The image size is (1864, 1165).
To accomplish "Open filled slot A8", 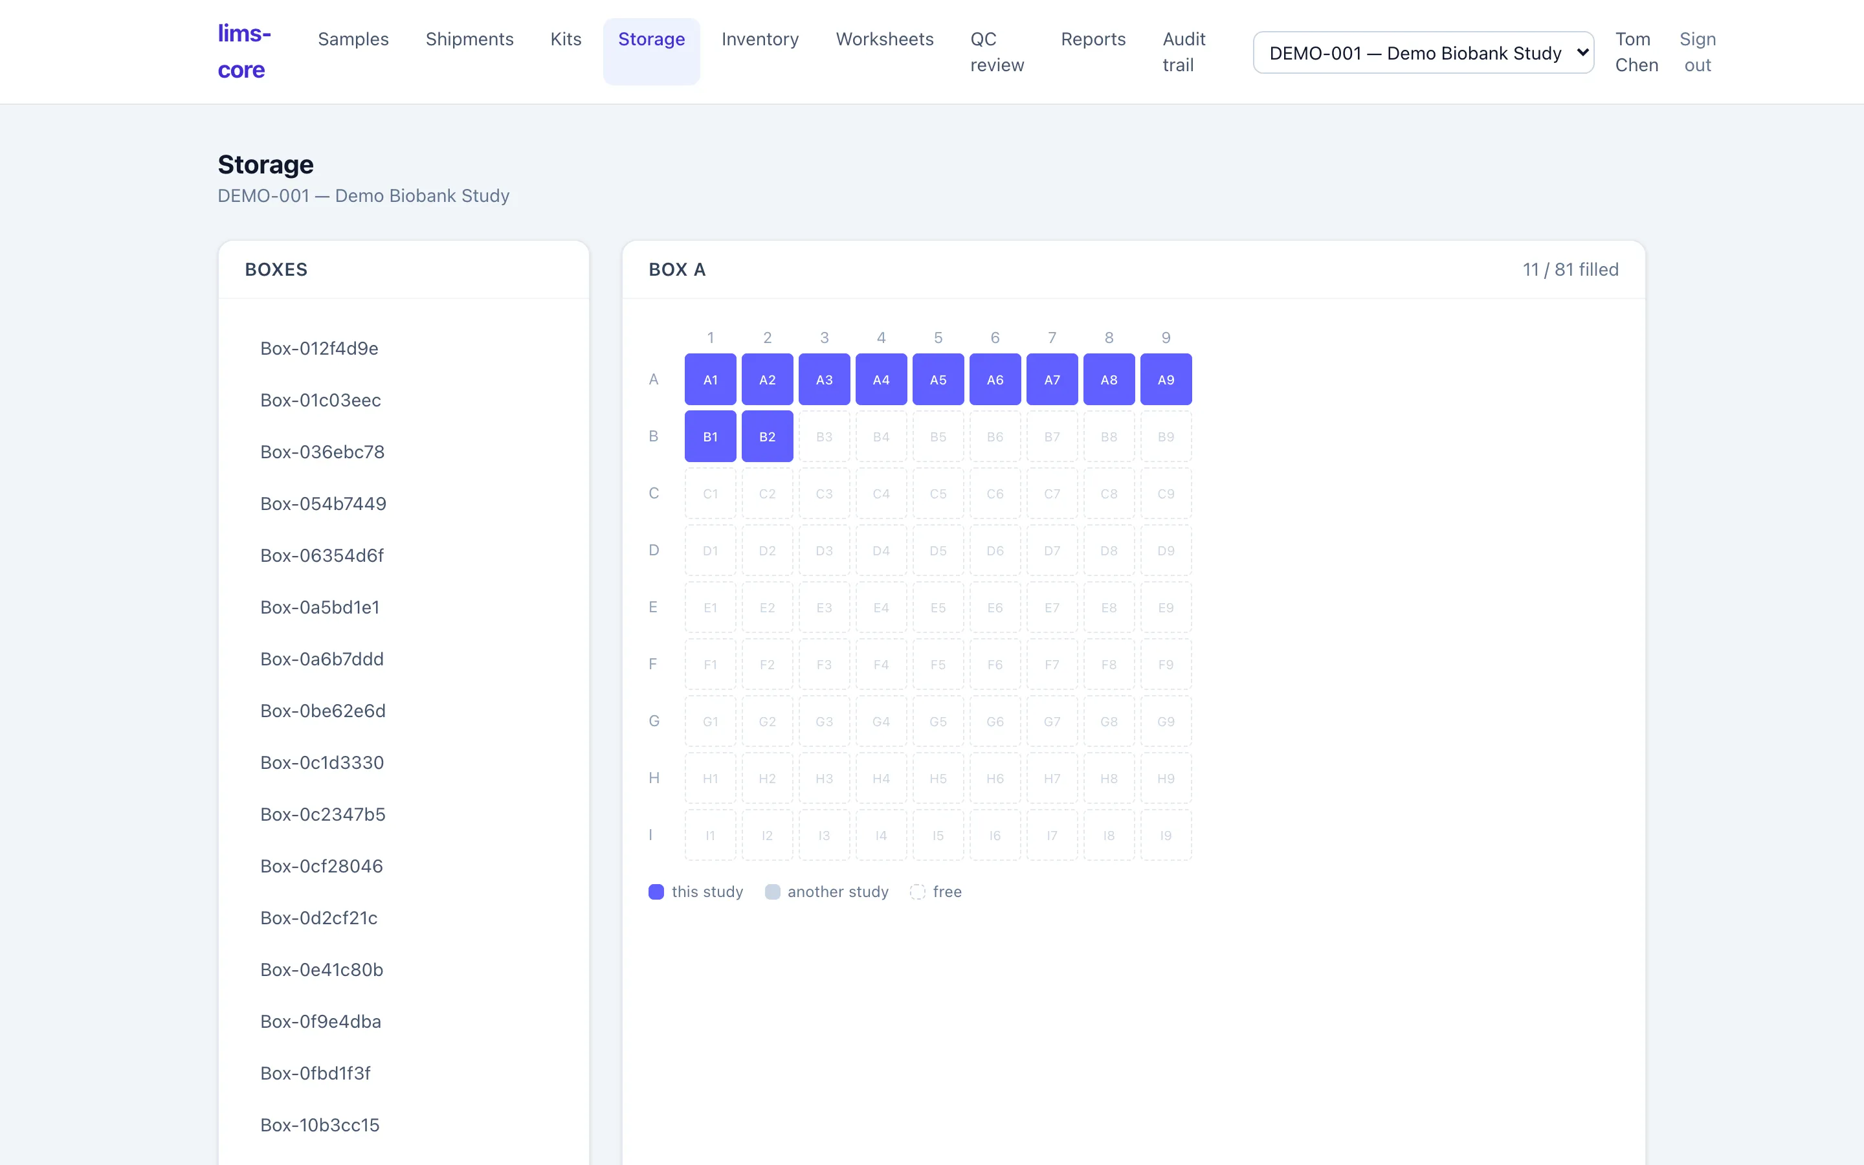I will 1109,379.
